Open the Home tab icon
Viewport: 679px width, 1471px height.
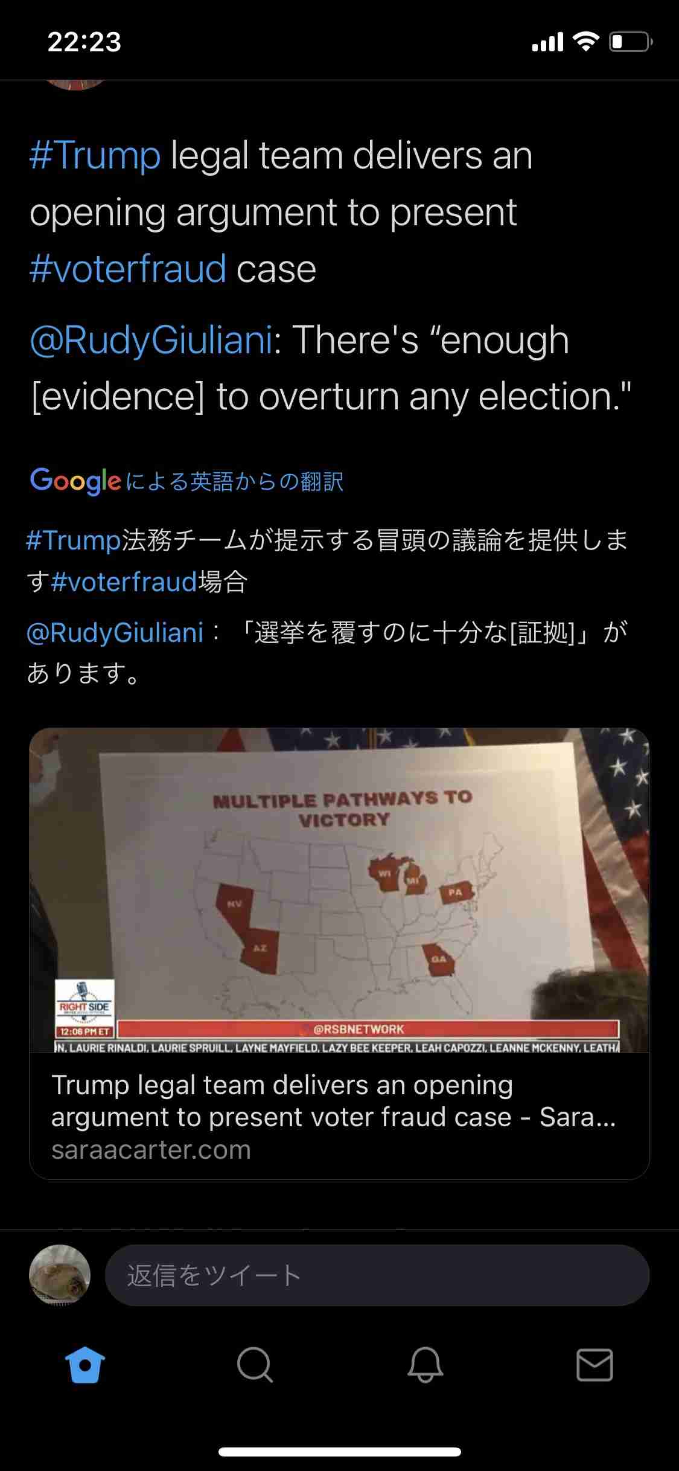[x=85, y=1365]
